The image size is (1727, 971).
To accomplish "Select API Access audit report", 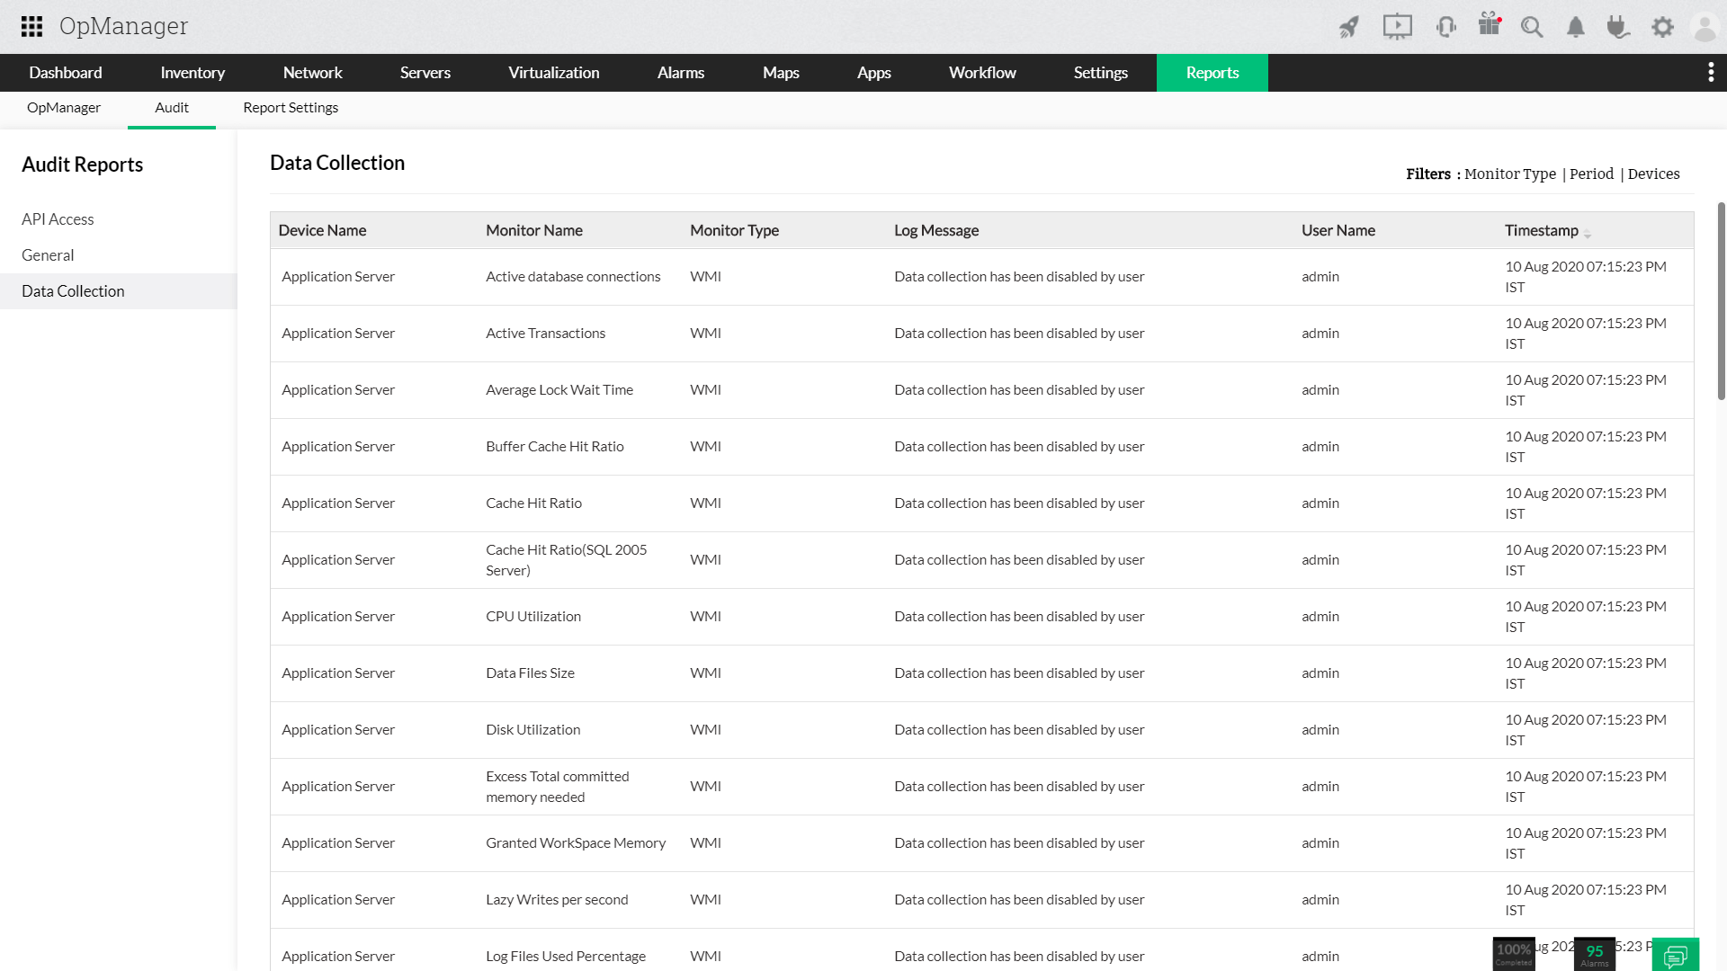I will [58, 219].
